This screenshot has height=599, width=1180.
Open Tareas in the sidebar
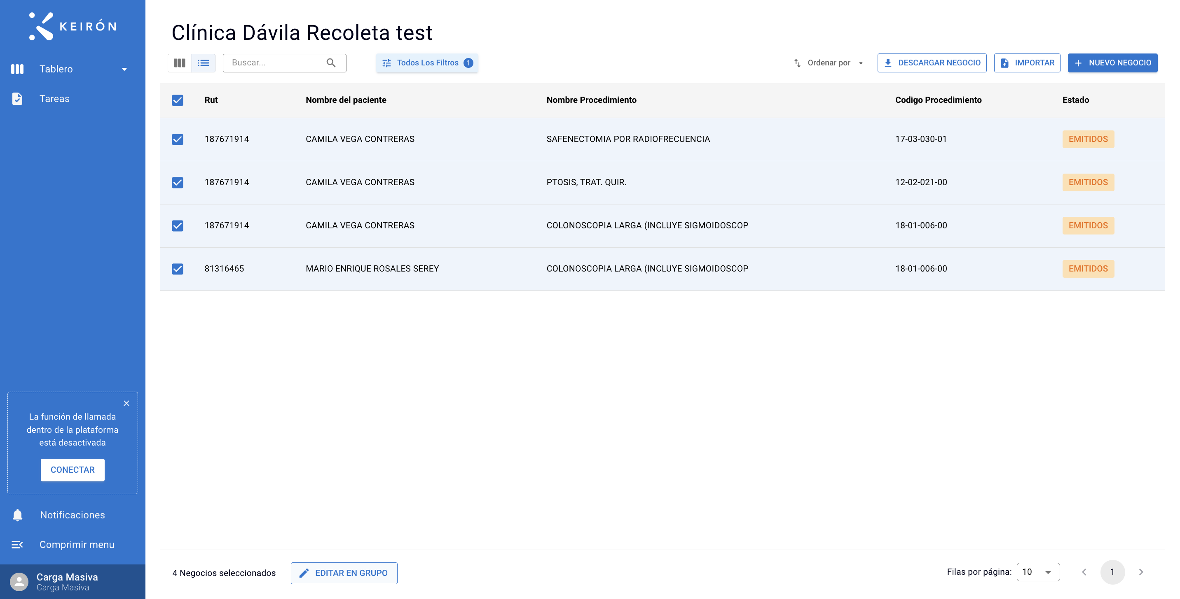click(73, 99)
